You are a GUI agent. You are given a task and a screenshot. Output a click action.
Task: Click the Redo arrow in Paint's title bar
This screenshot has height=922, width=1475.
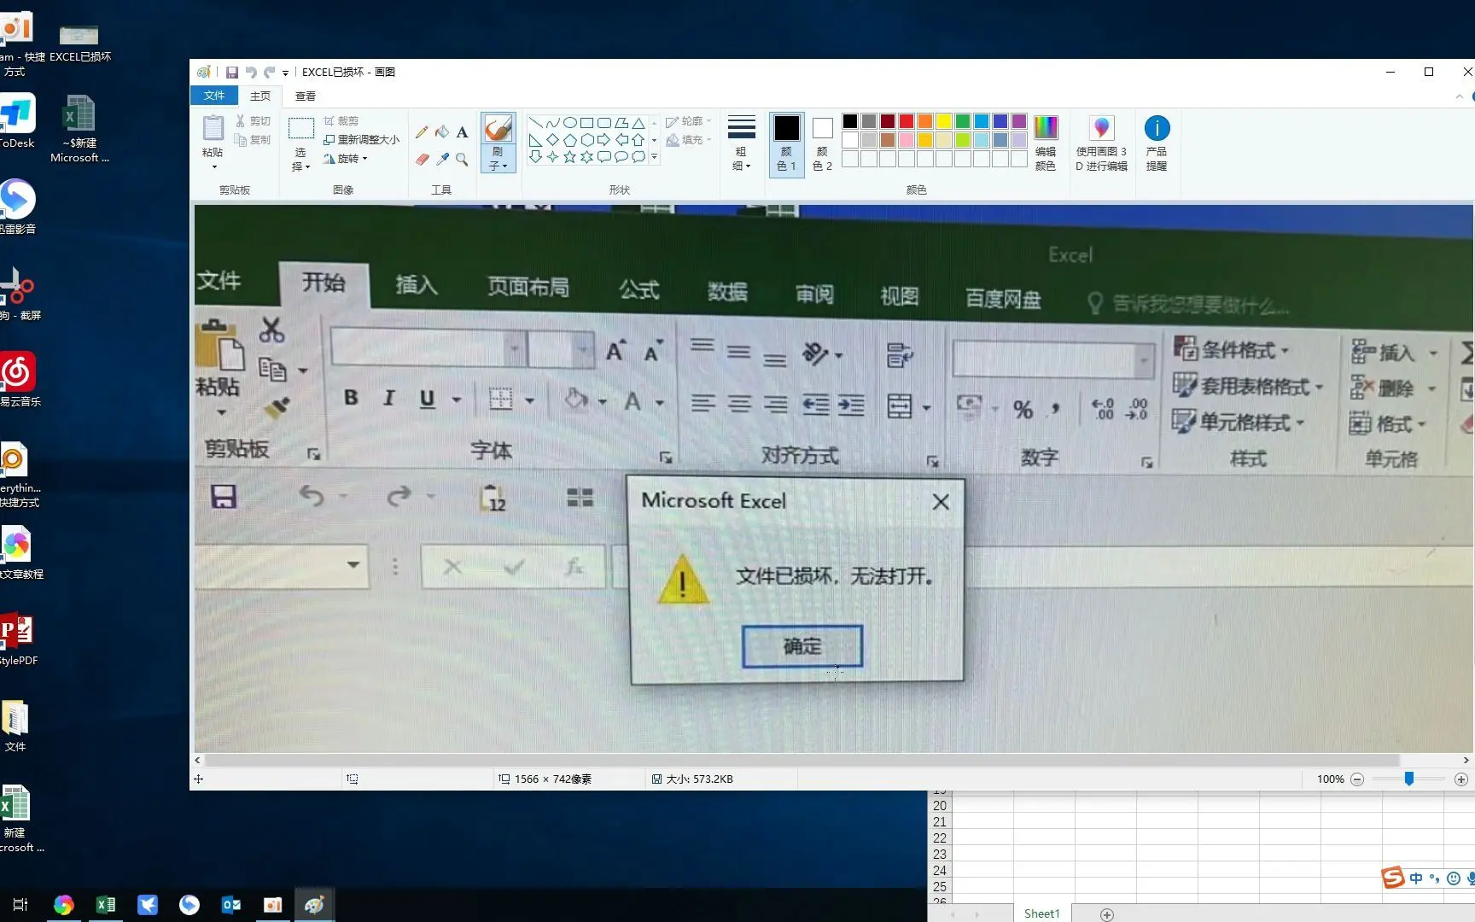(x=270, y=73)
